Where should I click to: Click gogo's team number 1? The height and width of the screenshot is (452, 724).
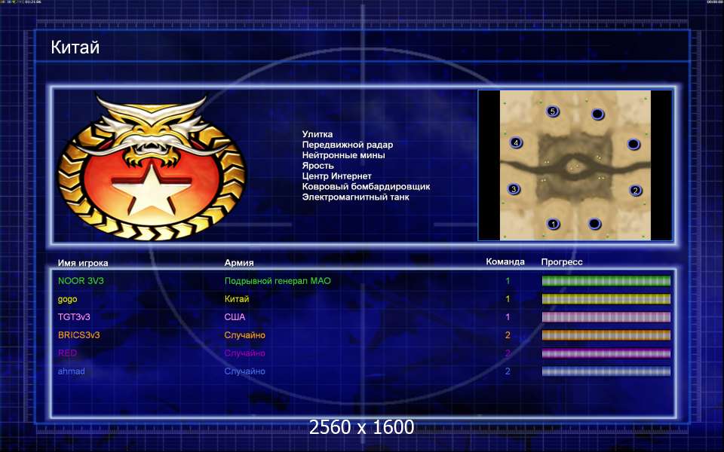[508, 299]
